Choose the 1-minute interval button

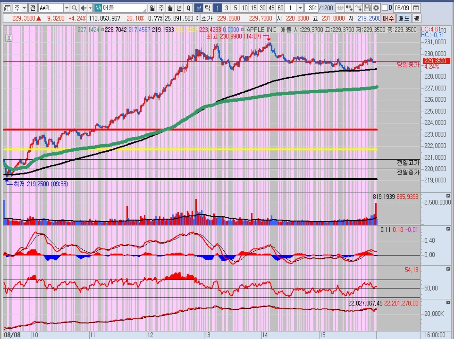tap(217, 8)
